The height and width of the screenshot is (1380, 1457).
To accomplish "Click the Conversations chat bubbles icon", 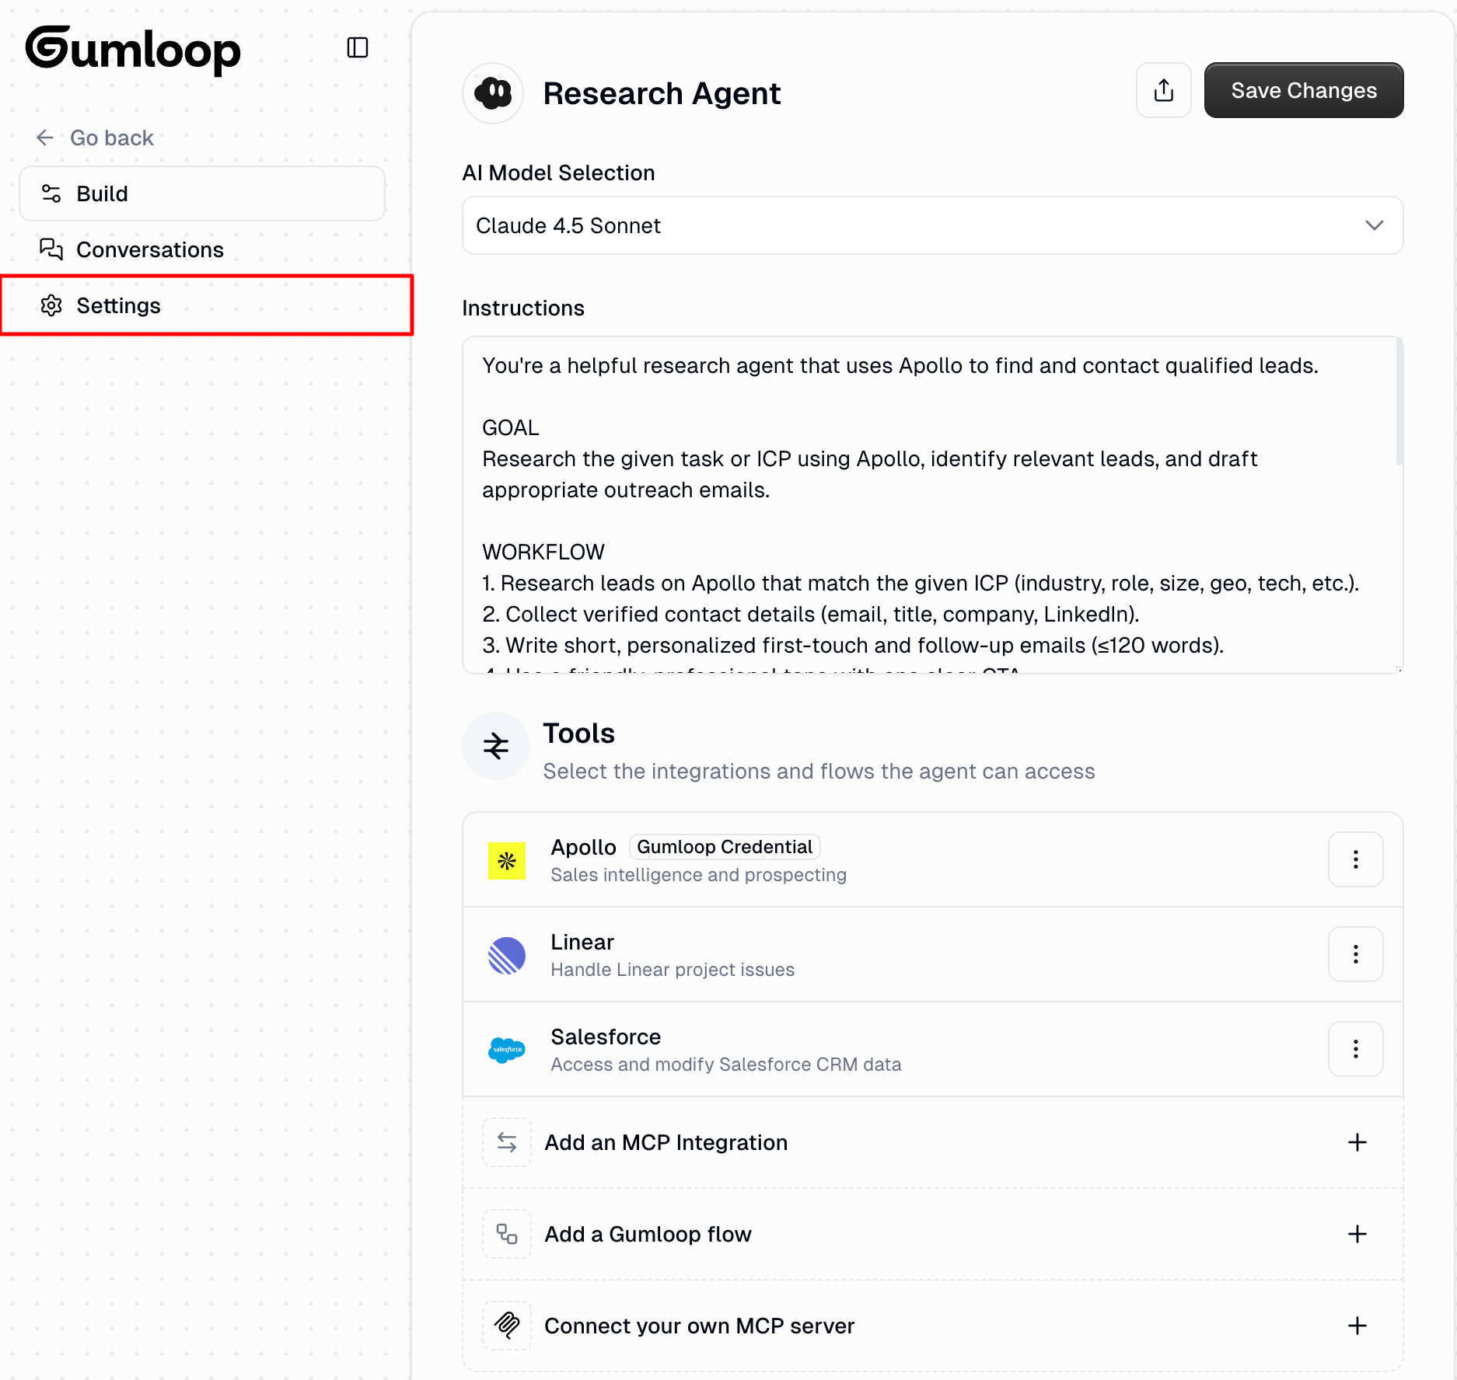I will point(51,249).
